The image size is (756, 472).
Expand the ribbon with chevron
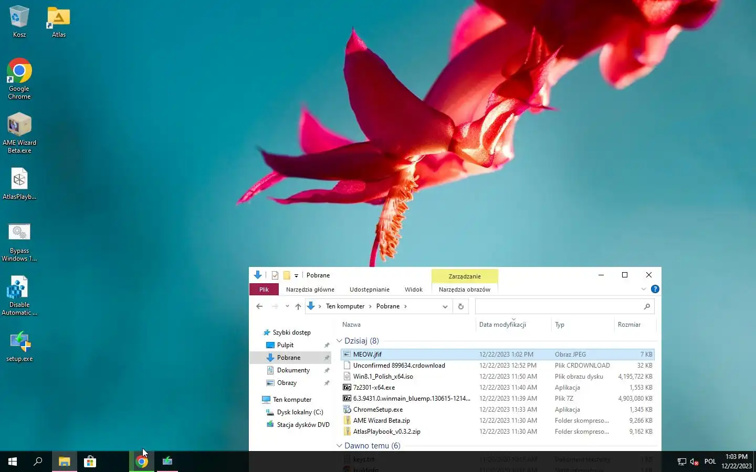pos(644,289)
